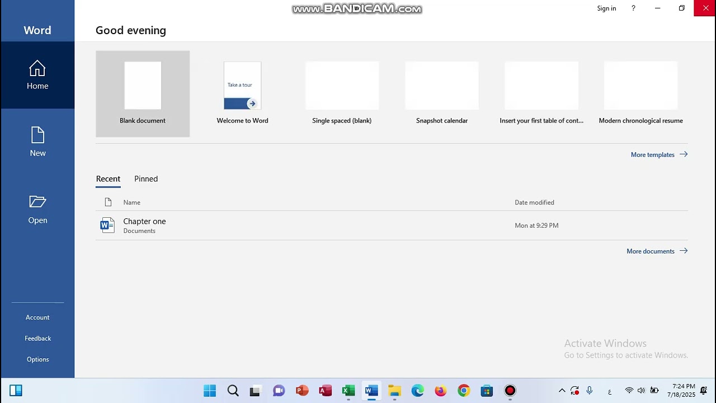This screenshot has height=403, width=716.
Task: Open the volume speaker tray icon
Action: coord(641,391)
